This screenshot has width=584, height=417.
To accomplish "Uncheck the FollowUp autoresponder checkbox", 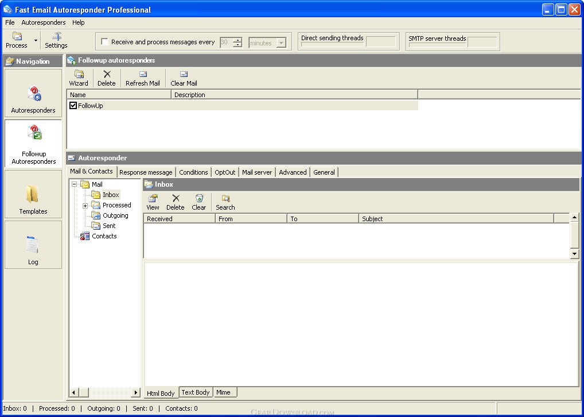I will 73,106.
